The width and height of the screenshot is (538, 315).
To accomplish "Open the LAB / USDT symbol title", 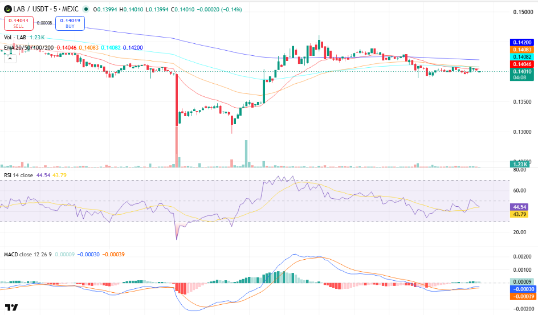I will click(x=45, y=9).
